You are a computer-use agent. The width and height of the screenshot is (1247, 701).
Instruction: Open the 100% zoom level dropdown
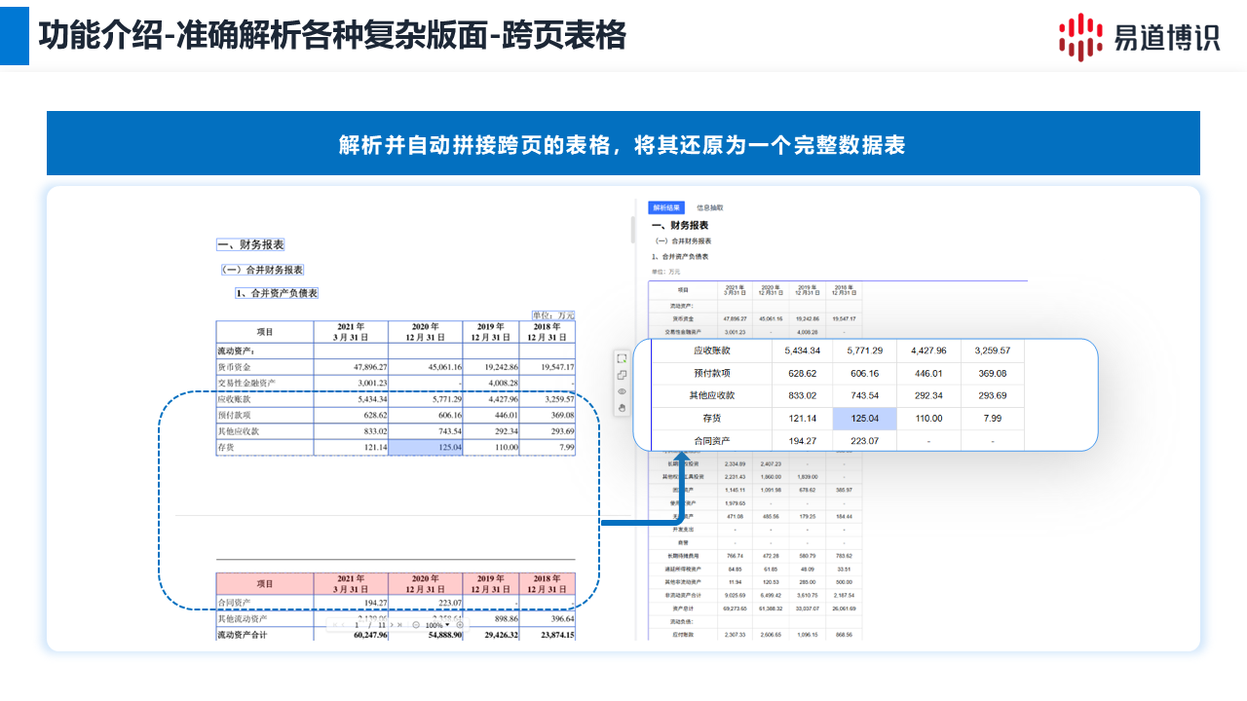438,624
